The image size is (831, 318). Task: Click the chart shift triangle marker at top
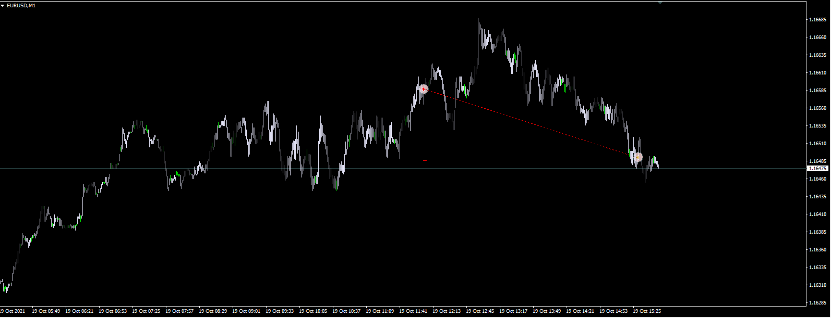click(660, 3)
